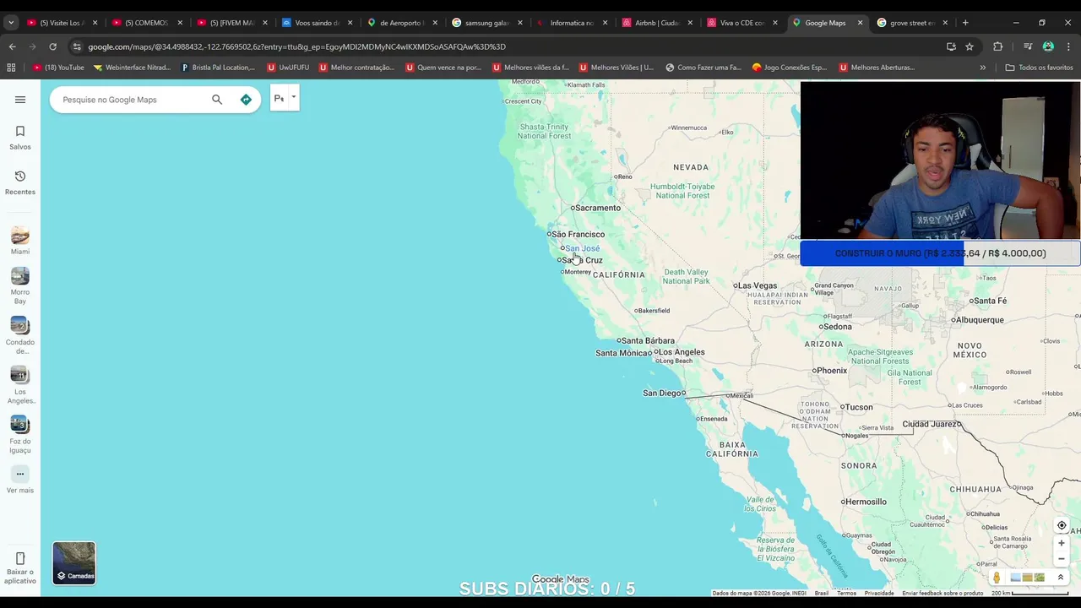Click the magnifier search icon in Maps
This screenshot has width=1081, height=608.
217,100
